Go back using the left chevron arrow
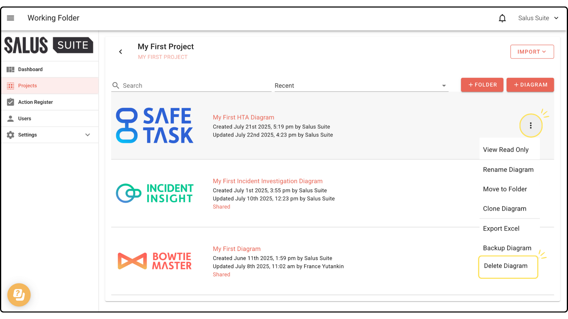Viewport: 568px width, 319px height. (x=120, y=52)
